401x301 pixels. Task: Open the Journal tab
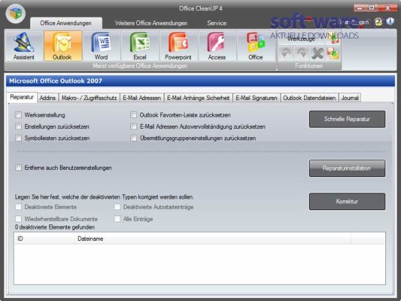click(x=349, y=98)
